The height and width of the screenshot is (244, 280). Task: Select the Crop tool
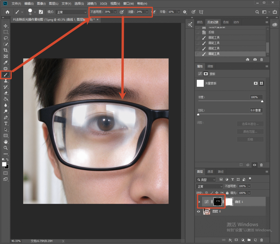click(x=5, y=50)
